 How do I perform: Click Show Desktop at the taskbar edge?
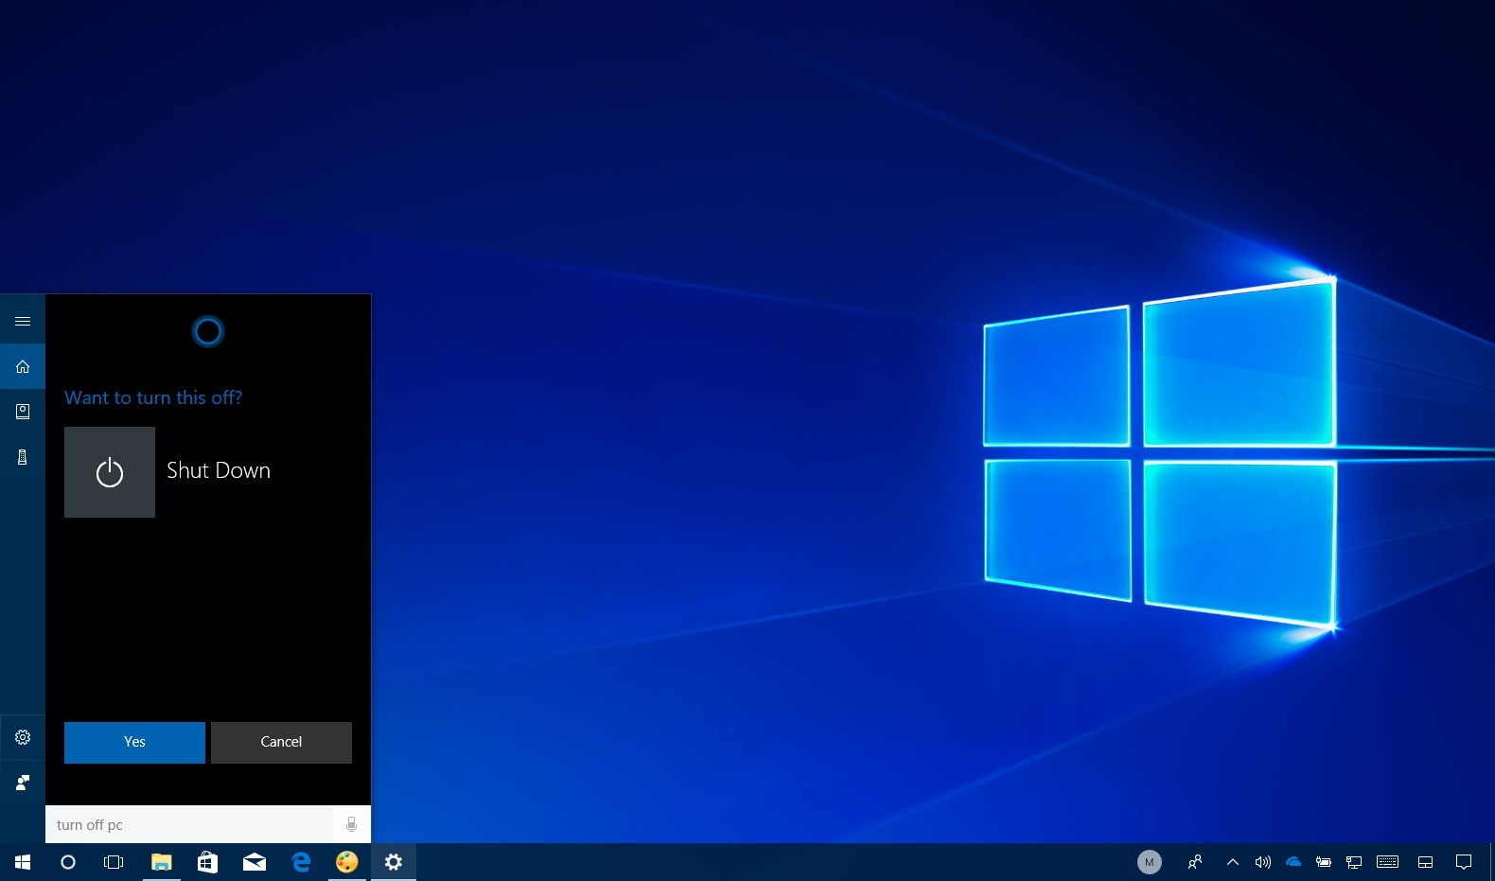(1492, 862)
